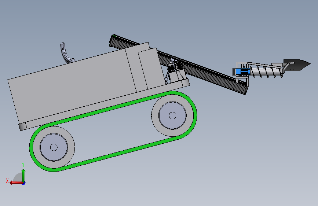Click the green Y axis arrow of the triad
Viewport: 318px width, 206px height.
tap(23, 175)
